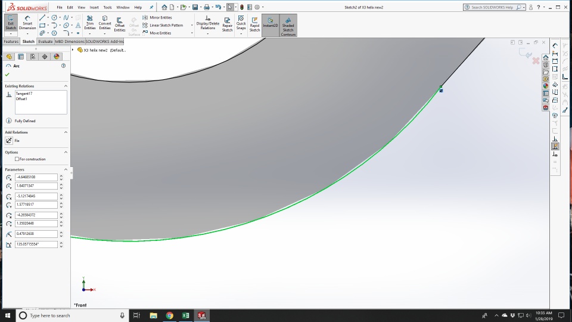The height and width of the screenshot is (322, 572).
Task: Toggle the Rapid Sketch tool
Action: 254,24
